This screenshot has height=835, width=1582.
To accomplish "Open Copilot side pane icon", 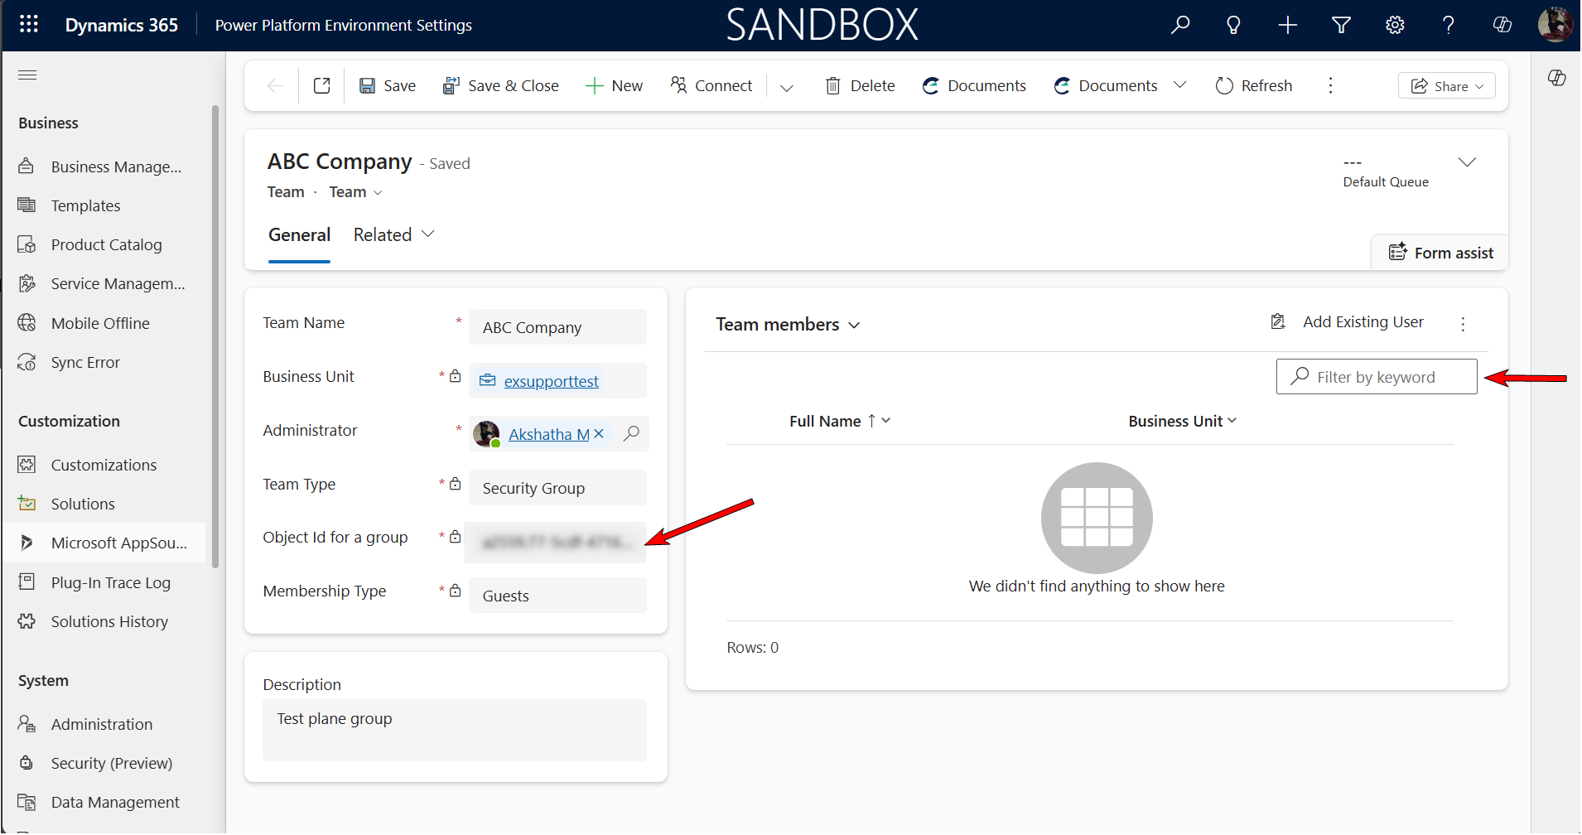I will pyautogui.click(x=1556, y=78).
